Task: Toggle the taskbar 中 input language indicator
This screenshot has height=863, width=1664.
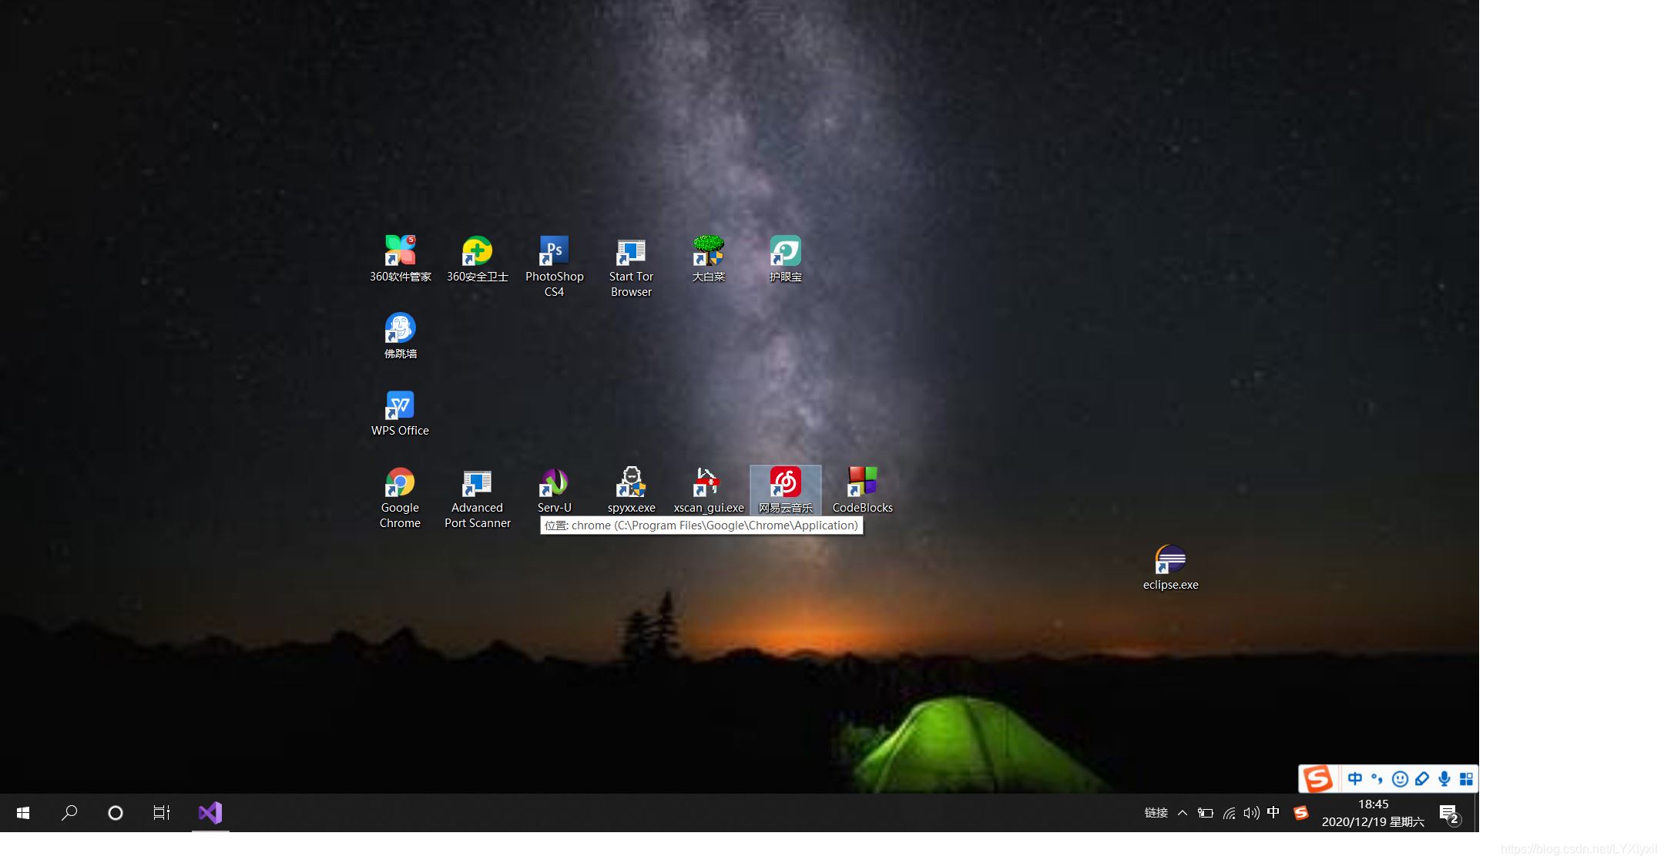Action: 1273,812
